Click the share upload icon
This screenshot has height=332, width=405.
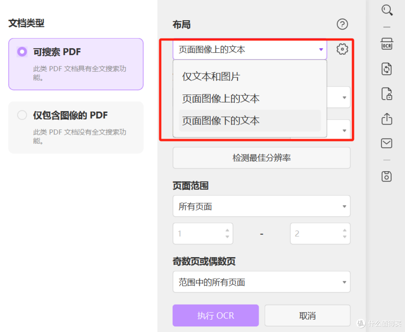pyautogui.click(x=387, y=119)
